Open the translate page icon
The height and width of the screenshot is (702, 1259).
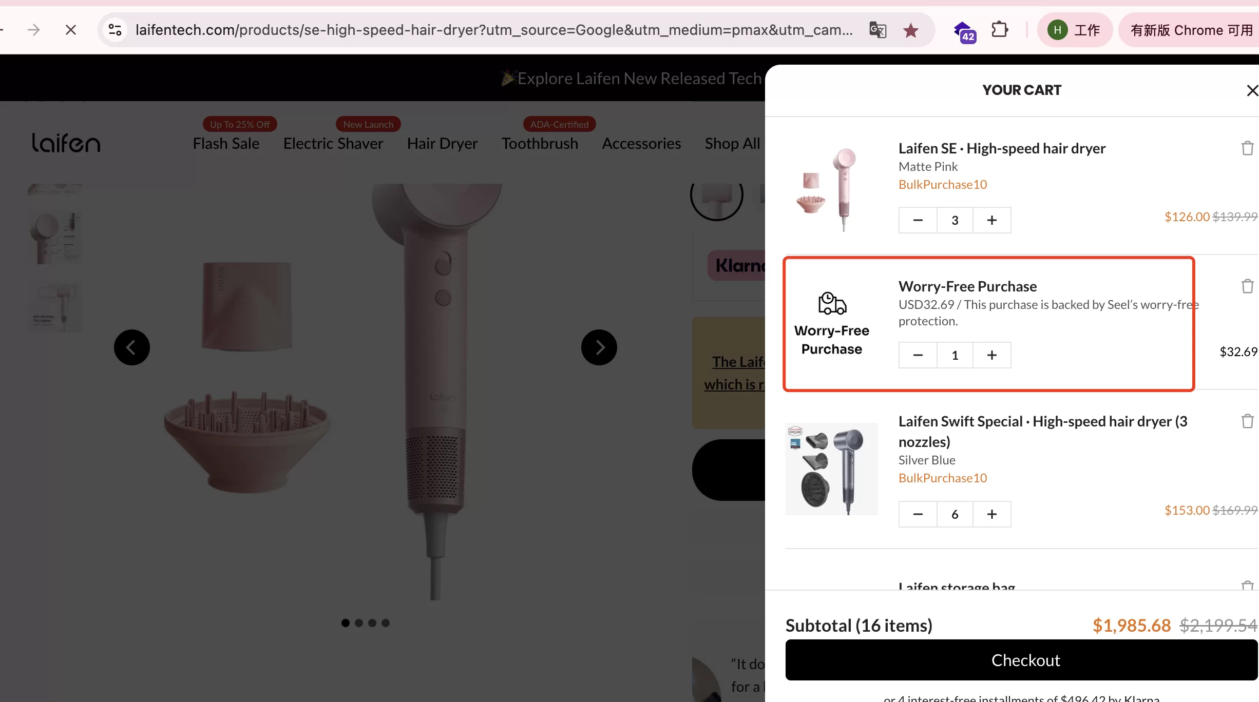[x=878, y=30]
